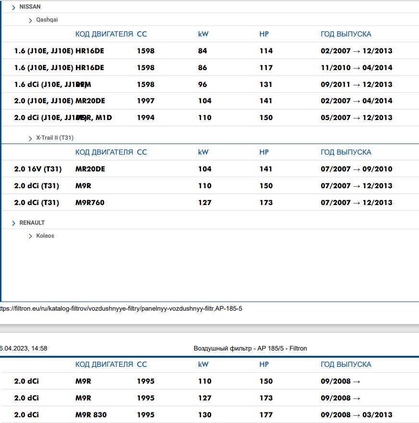Viewport: 419px width, 423px height.
Task: Click Koleos 130 kW value
Action: pos(204,415)
